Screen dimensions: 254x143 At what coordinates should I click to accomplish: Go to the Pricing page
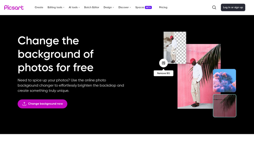tap(163, 8)
